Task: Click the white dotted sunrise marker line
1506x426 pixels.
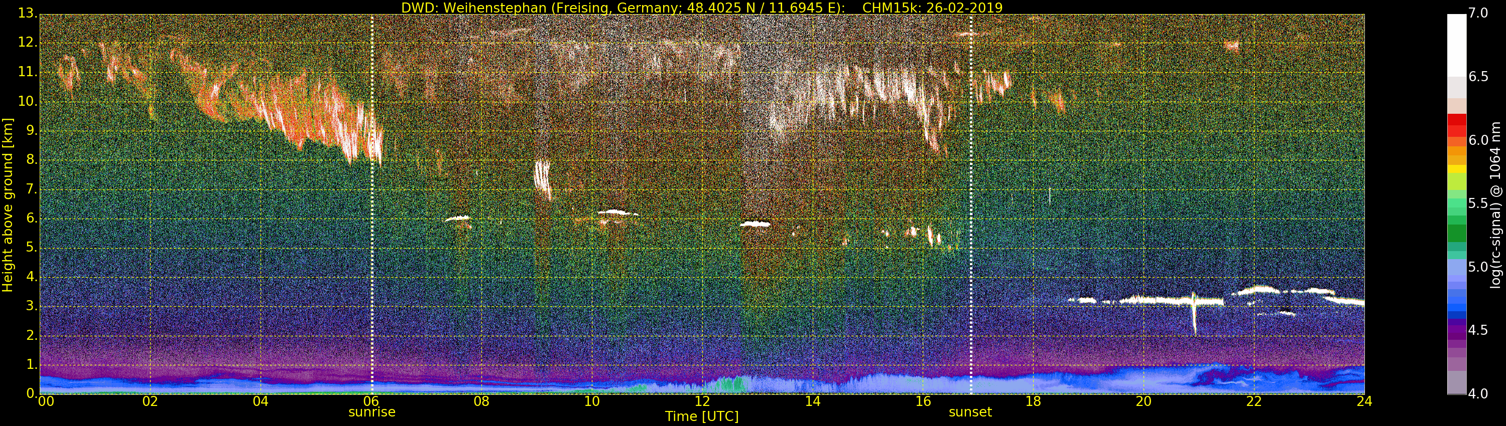Action: [x=372, y=204]
